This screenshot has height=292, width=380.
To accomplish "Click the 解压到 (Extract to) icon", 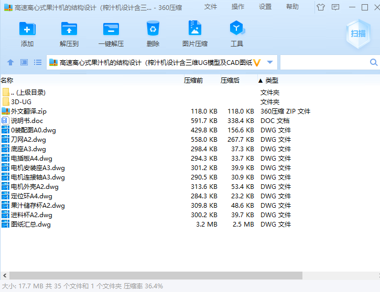I will [69, 29].
